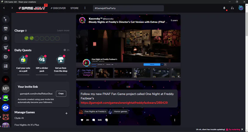The height and width of the screenshot is (132, 248).
Task: Open the mobile app icon in sidebar
Action: [x=6, y=57]
